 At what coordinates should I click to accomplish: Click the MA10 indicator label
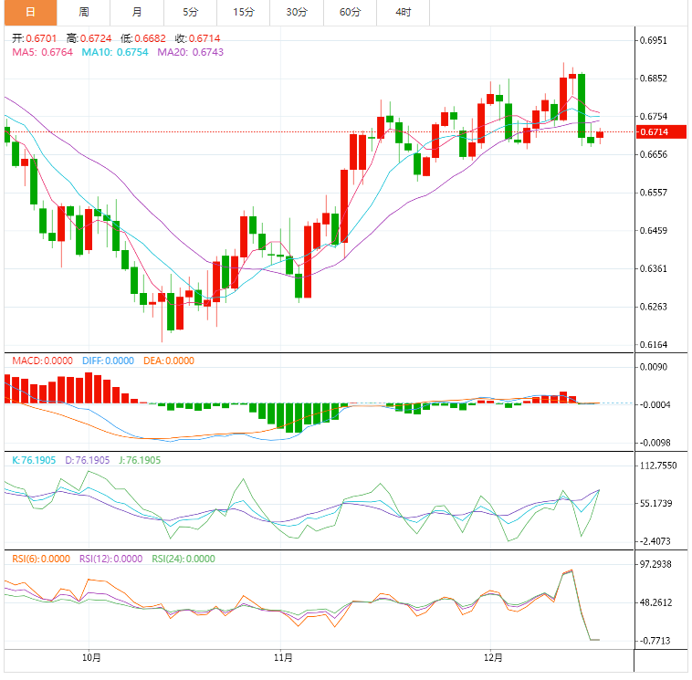115,53
